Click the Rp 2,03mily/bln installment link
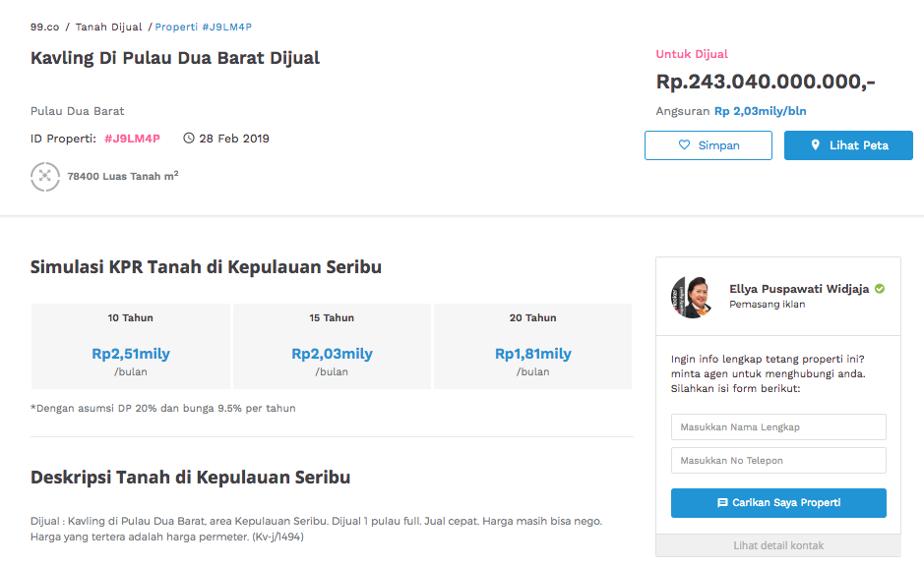 761,111
